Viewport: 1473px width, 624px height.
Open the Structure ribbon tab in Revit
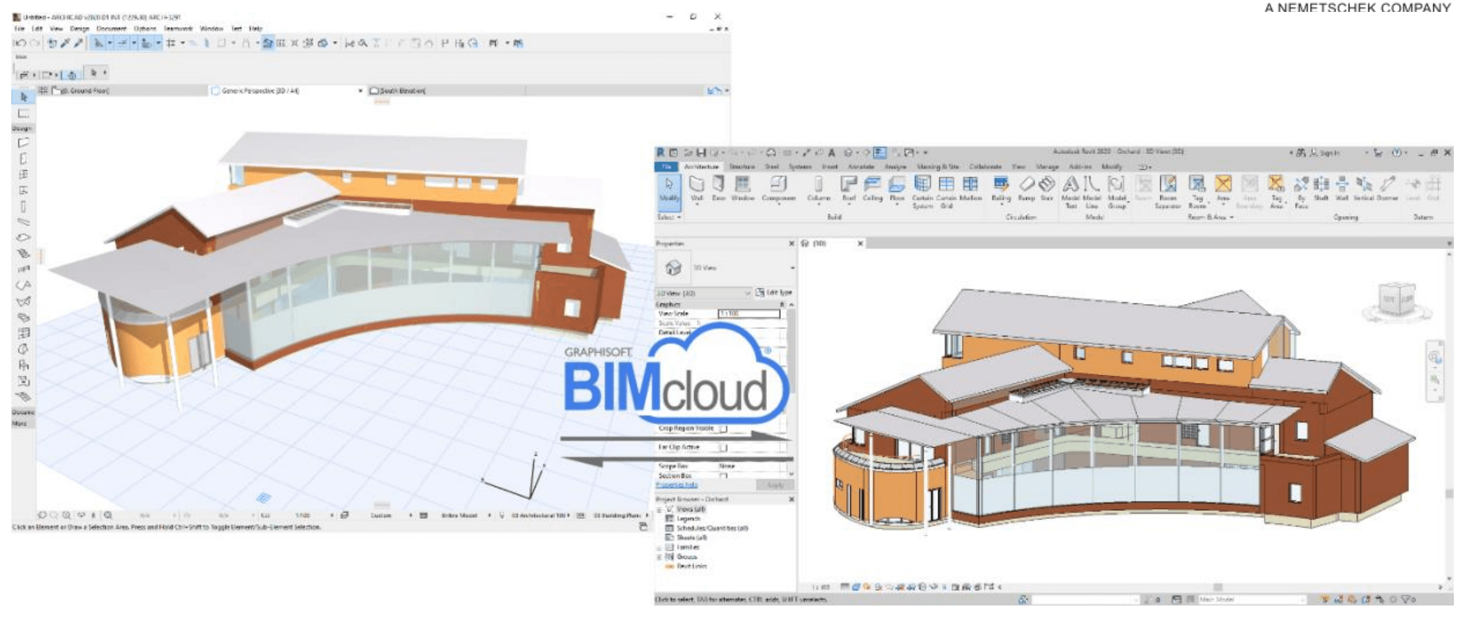coord(742,167)
